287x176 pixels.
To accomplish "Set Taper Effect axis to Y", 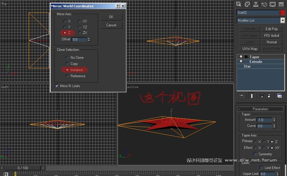I will pos(264,148).
